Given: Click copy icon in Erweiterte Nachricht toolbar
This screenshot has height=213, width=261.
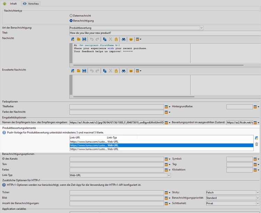Looking at the screenshot, I should click(x=105, y=71).
